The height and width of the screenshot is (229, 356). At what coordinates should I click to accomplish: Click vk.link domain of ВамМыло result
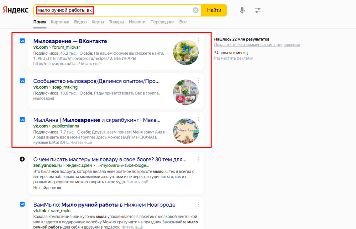40,211
